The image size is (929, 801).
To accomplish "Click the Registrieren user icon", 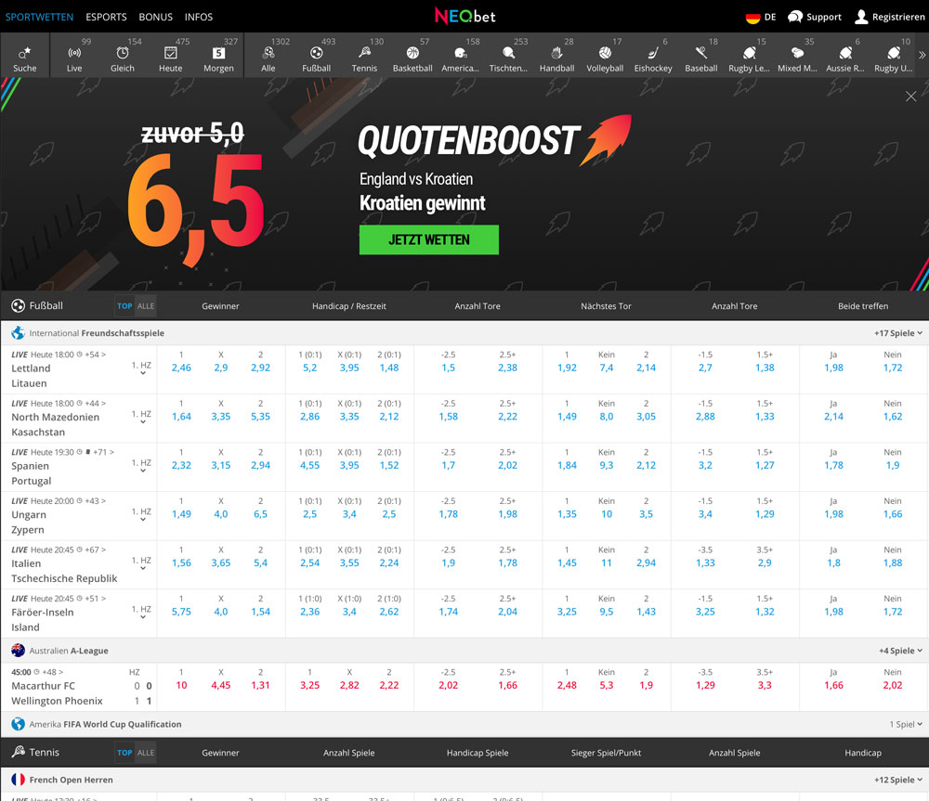I will (x=861, y=17).
